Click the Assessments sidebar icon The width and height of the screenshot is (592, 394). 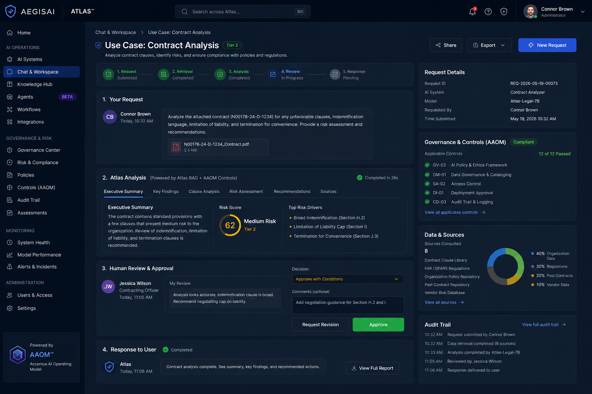pos(10,213)
